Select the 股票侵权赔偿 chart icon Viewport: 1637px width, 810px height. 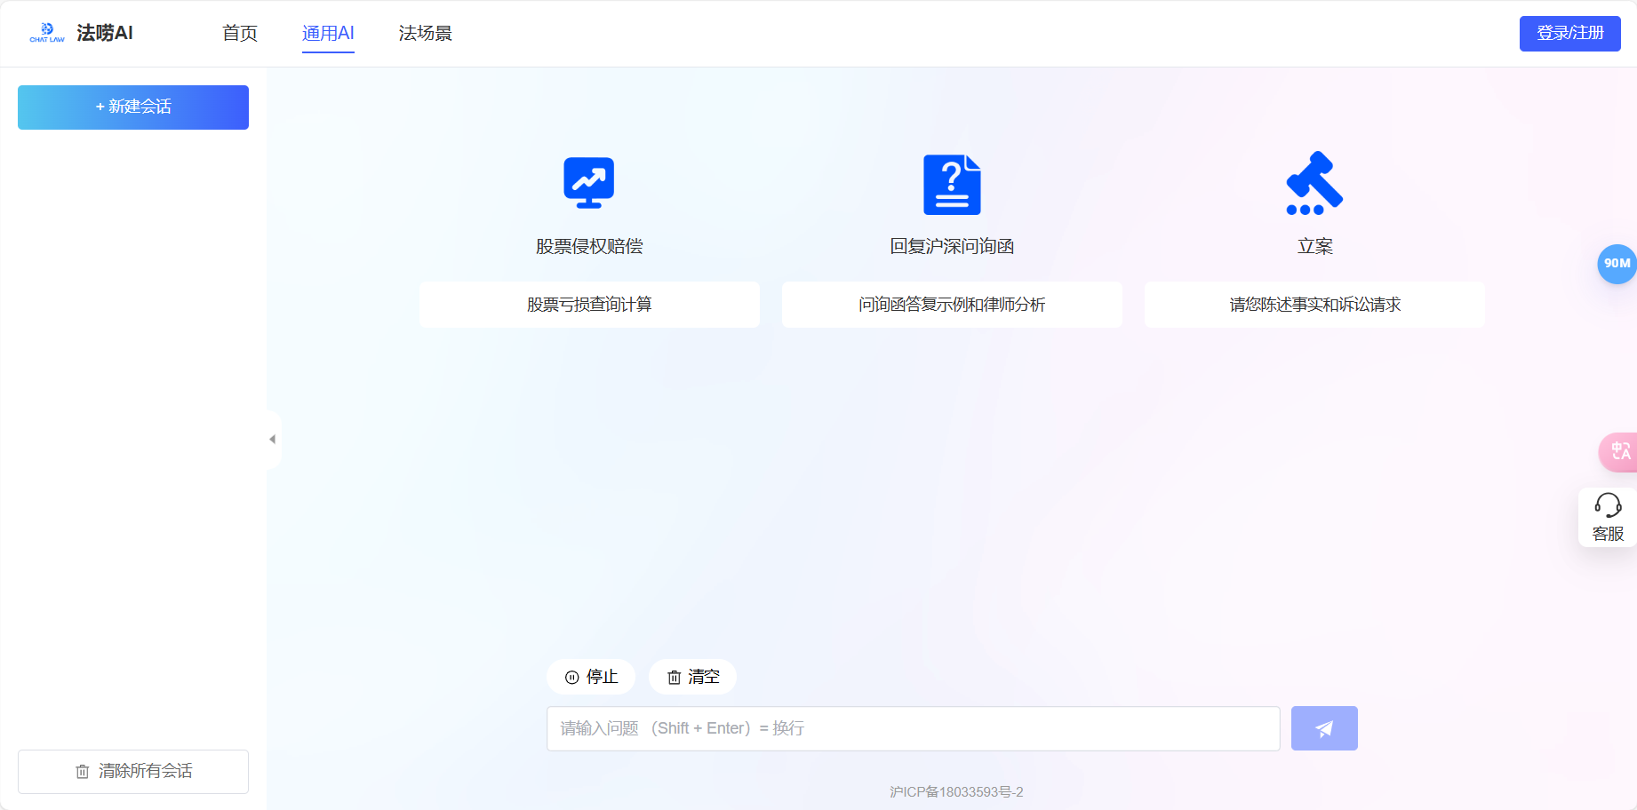589,183
